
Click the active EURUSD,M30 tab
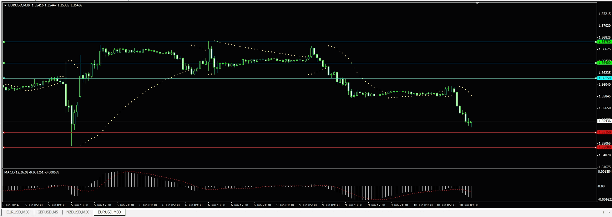[x=109, y=212]
